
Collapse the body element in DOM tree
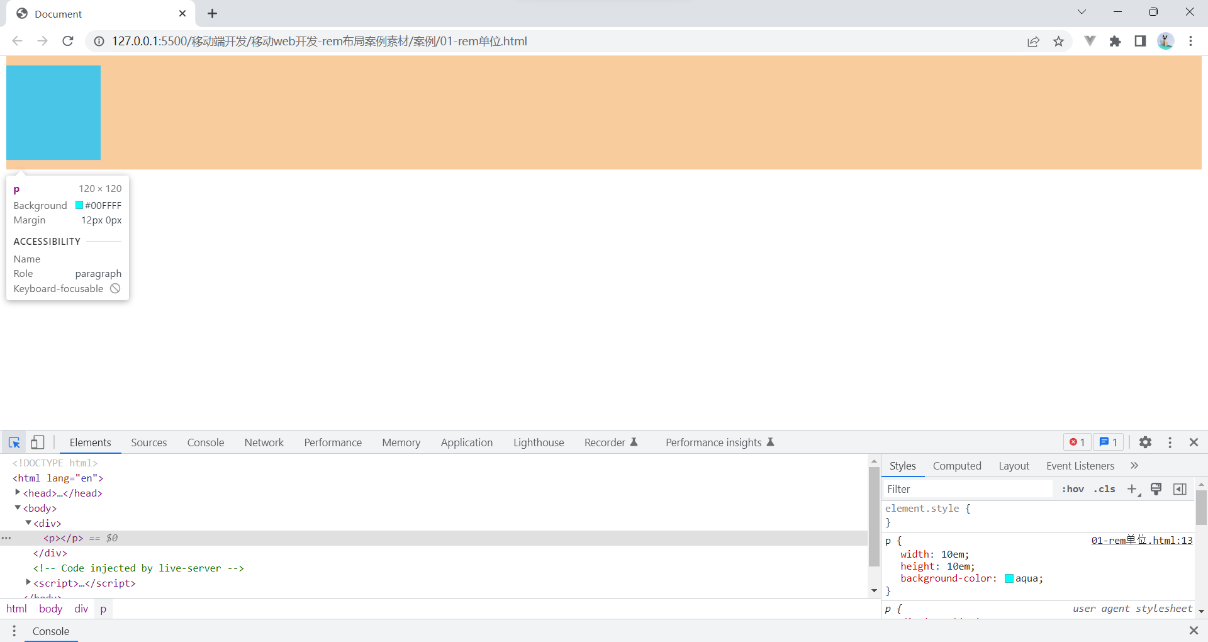[x=18, y=508]
